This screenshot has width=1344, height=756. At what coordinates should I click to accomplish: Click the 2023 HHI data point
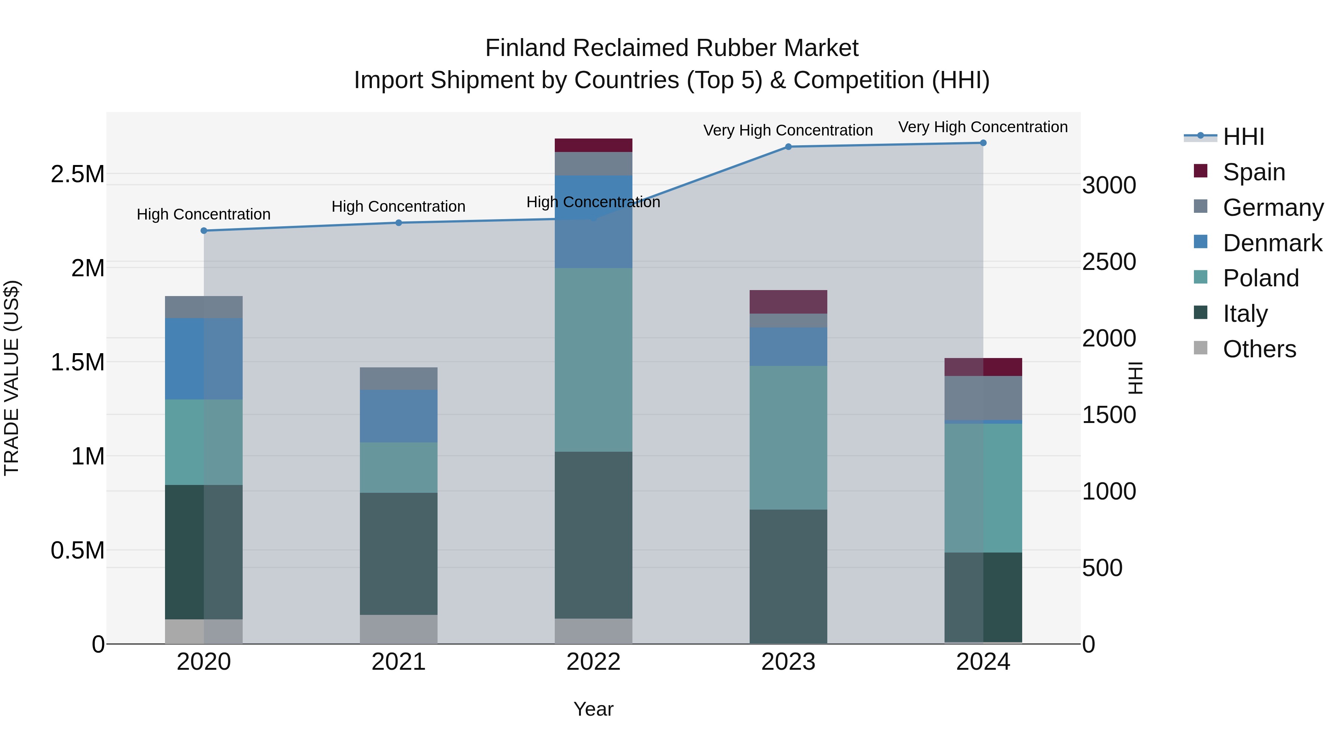click(788, 147)
